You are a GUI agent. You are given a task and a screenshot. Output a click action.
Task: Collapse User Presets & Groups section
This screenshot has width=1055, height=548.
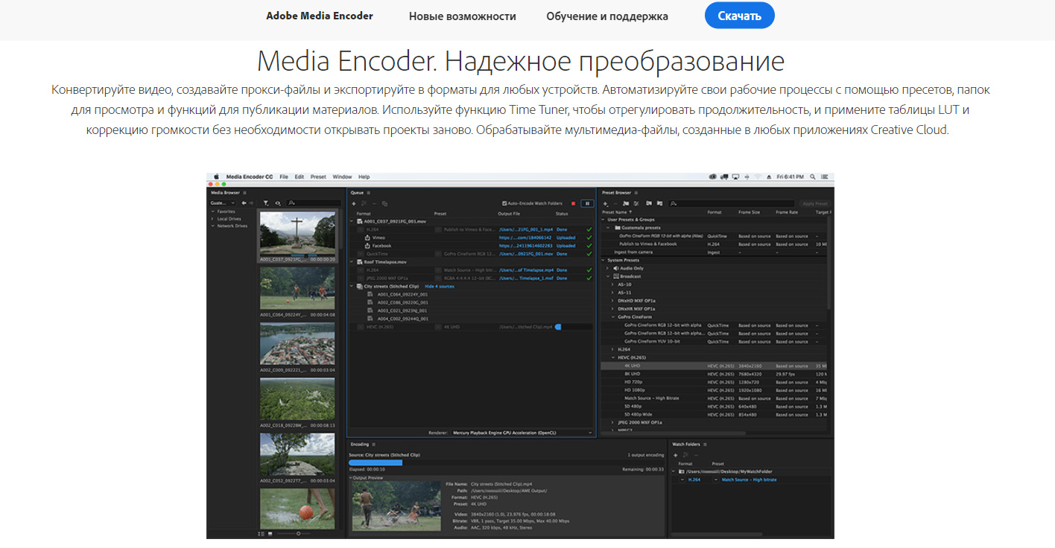pos(603,220)
